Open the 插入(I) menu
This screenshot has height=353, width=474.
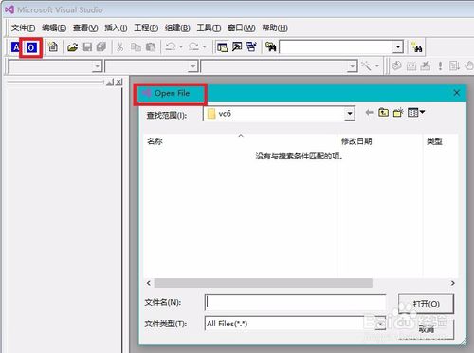coord(116,28)
